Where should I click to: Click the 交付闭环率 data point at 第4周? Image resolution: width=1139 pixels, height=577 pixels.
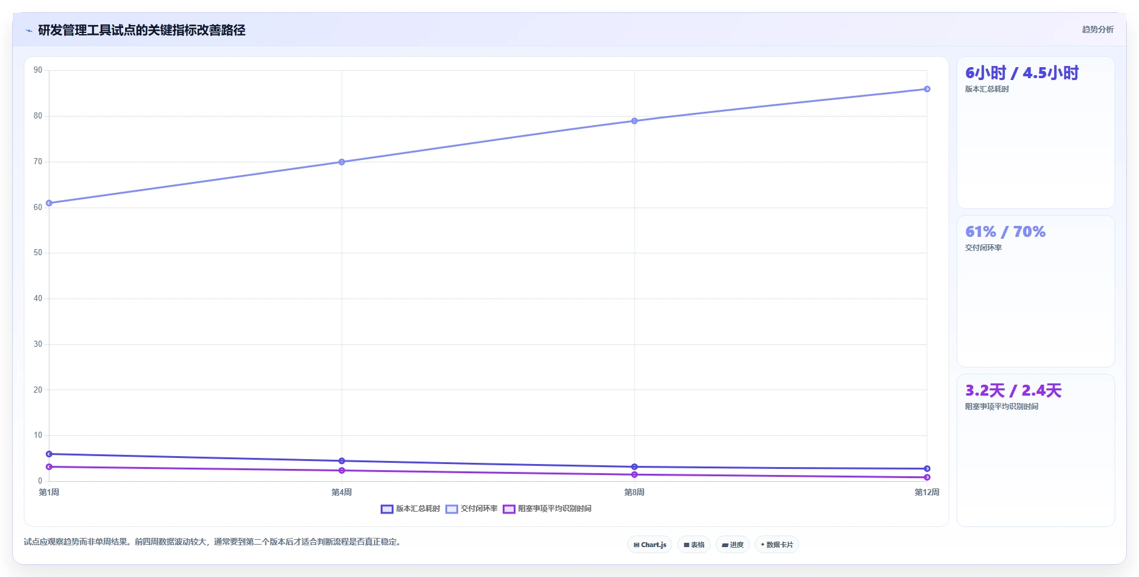coord(342,162)
